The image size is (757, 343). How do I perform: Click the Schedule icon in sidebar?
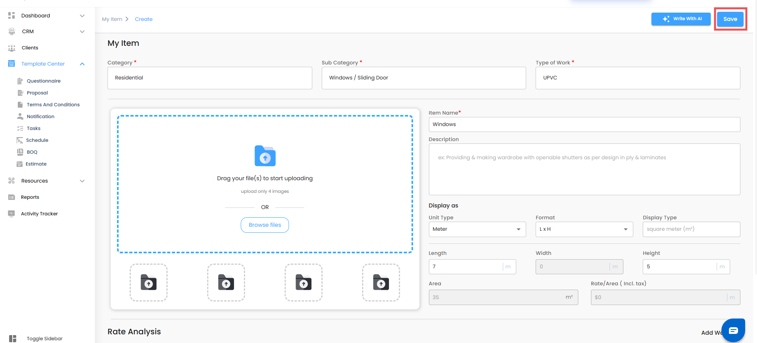point(20,140)
